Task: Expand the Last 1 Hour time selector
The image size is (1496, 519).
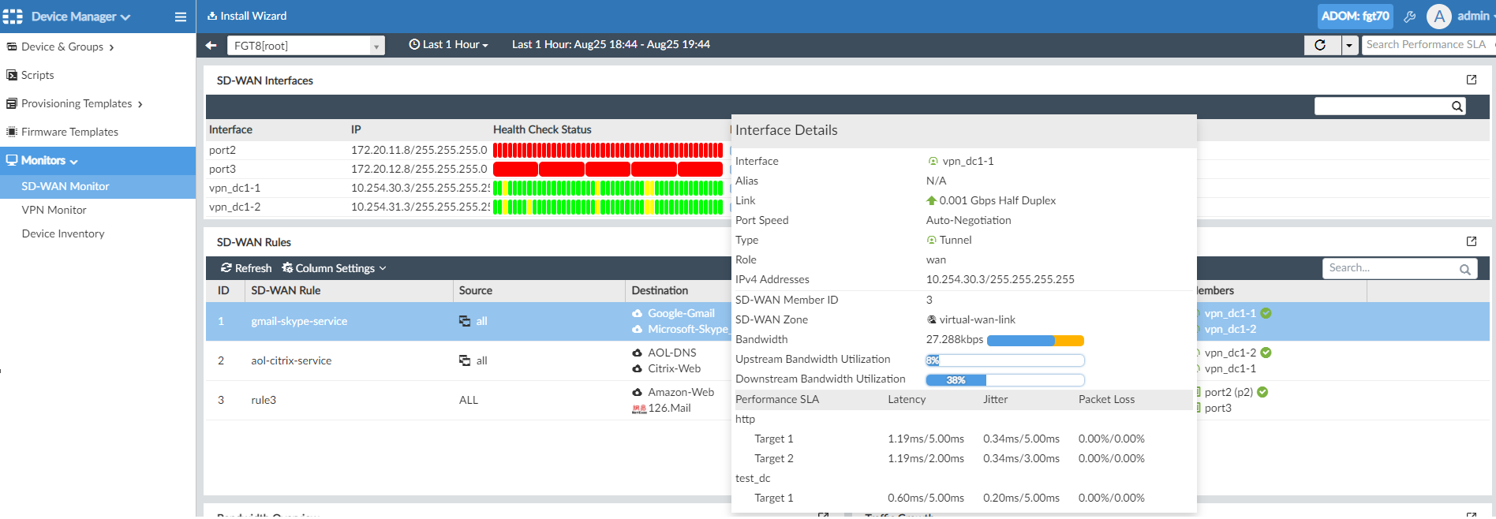Action: point(448,45)
